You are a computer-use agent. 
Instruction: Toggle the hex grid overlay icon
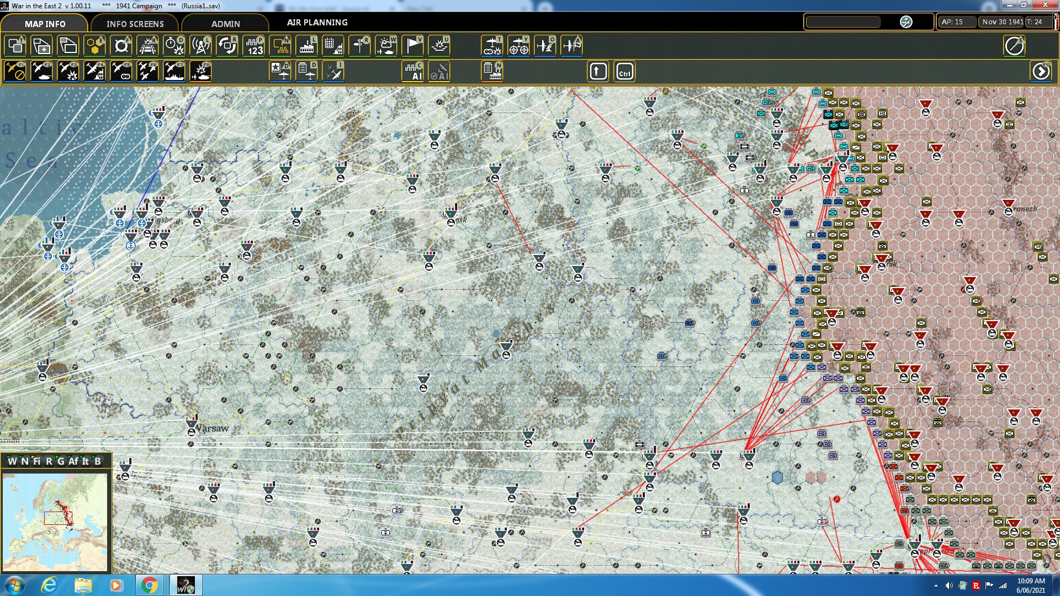[94, 46]
